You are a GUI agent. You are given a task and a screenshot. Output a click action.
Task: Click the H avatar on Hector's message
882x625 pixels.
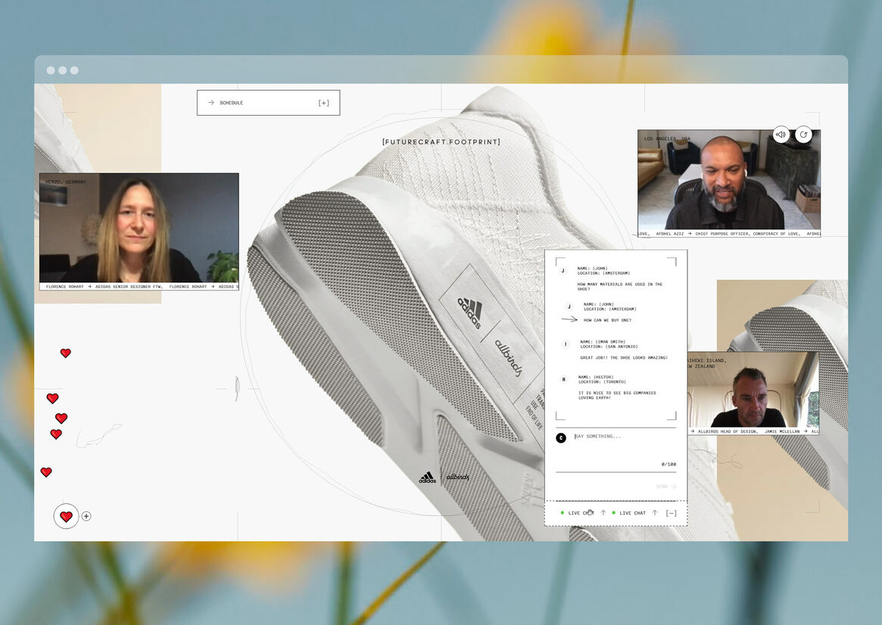tap(563, 379)
